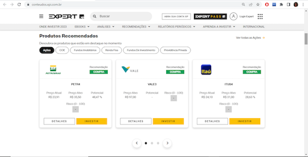
Task: Click the share page icon
Action: click(x=251, y=5)
